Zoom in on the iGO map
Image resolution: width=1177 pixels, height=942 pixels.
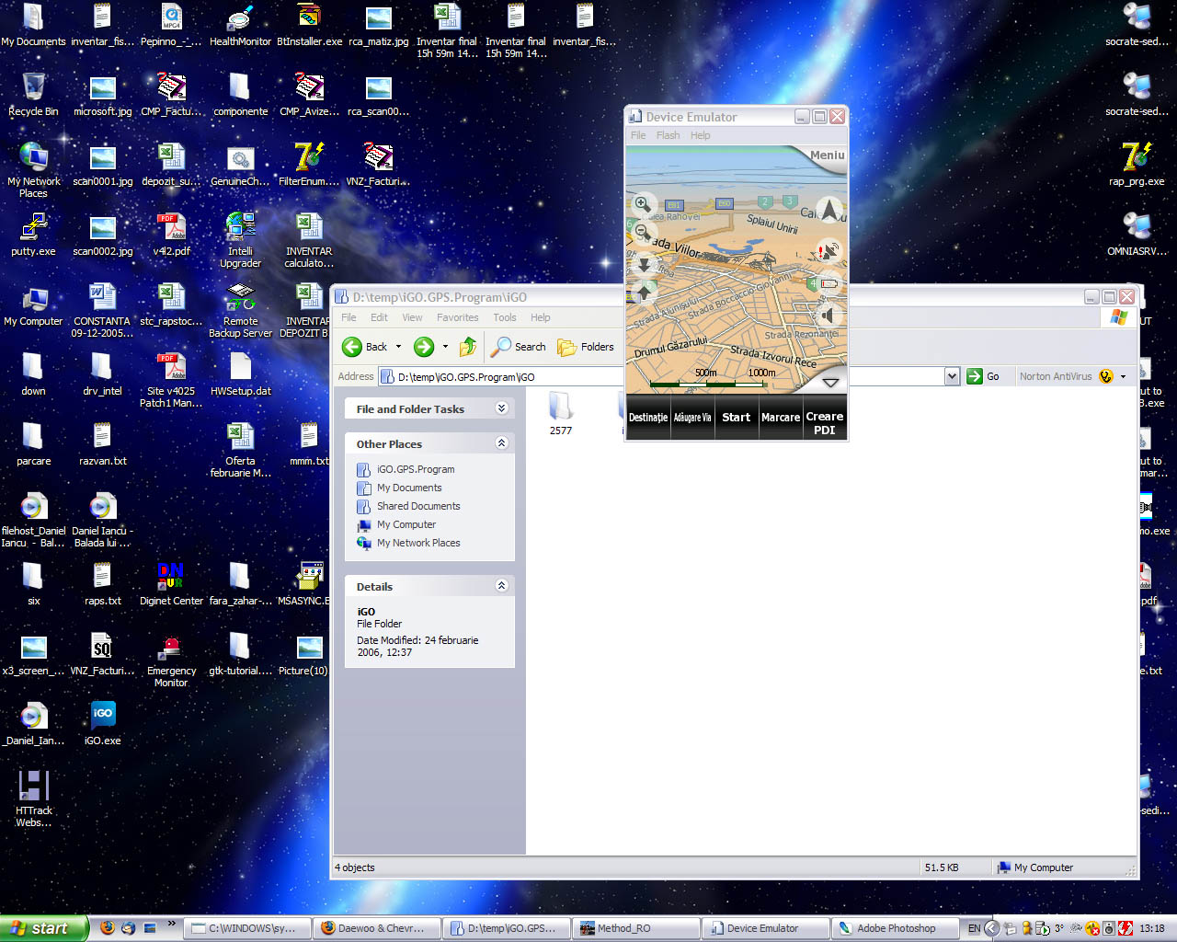(643, 203)
